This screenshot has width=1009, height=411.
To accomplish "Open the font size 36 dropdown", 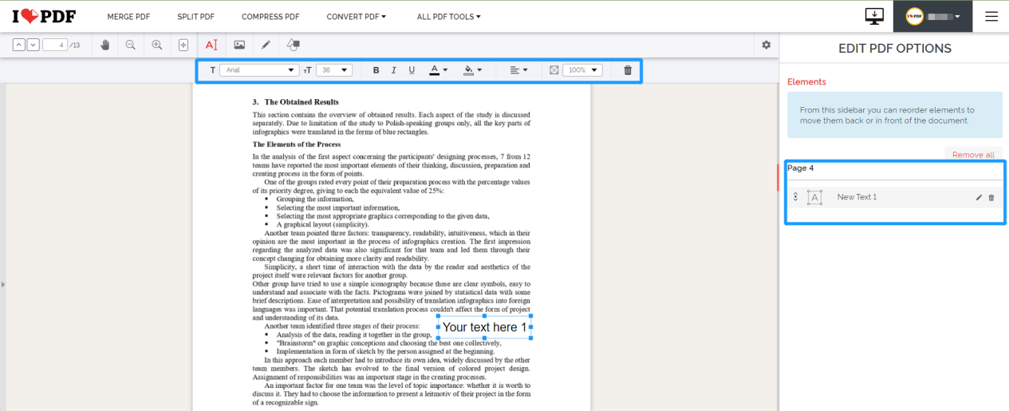I will 334,70.
